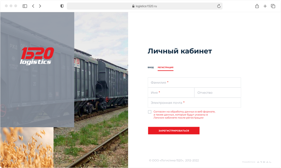The image size is (281, 168).
Task: Open the share menu icon
Action: [257, 6]
